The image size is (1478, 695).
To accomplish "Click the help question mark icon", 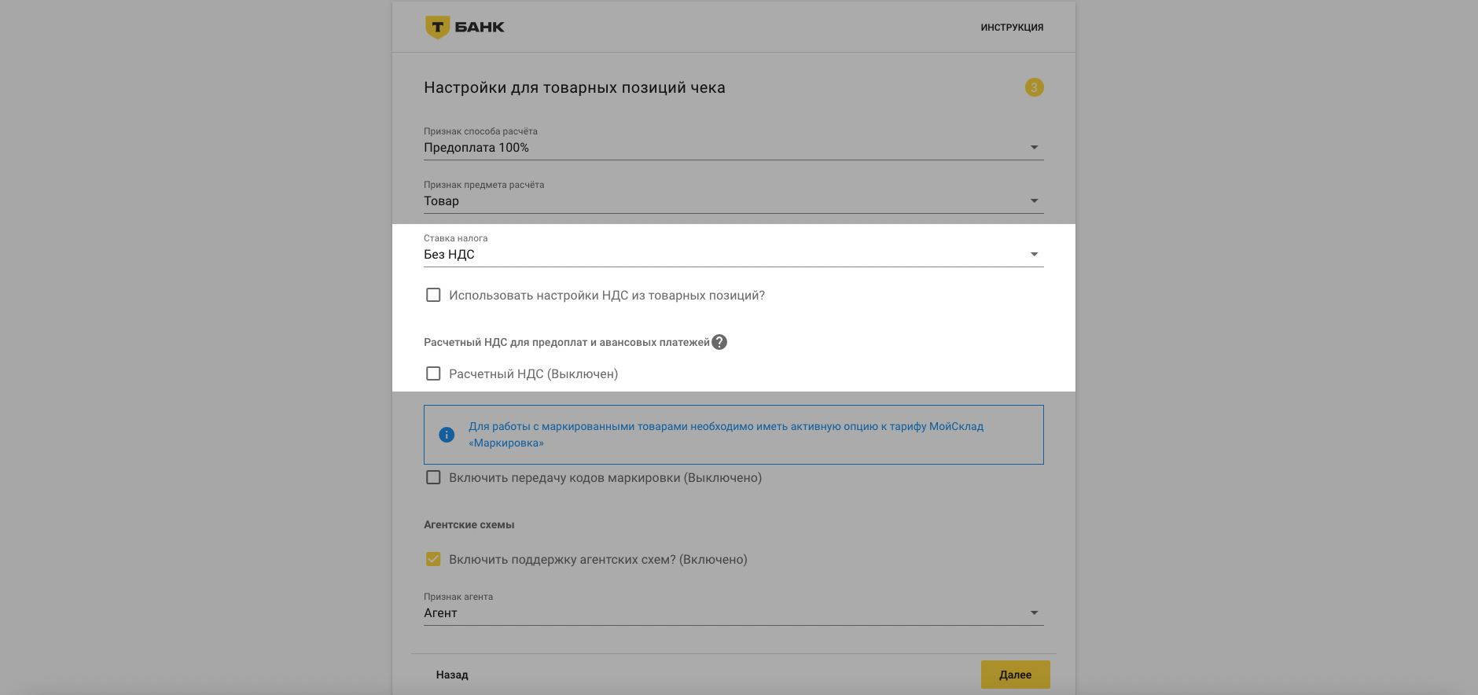I will point(719,342).
